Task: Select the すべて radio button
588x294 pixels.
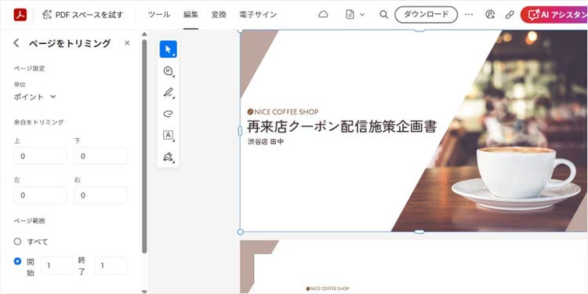Action: [x=17, y=241]
